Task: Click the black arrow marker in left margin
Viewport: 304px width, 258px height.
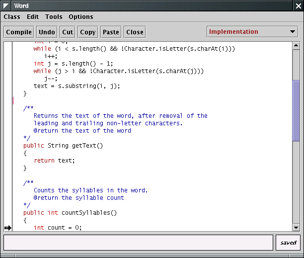Action: 7,228
